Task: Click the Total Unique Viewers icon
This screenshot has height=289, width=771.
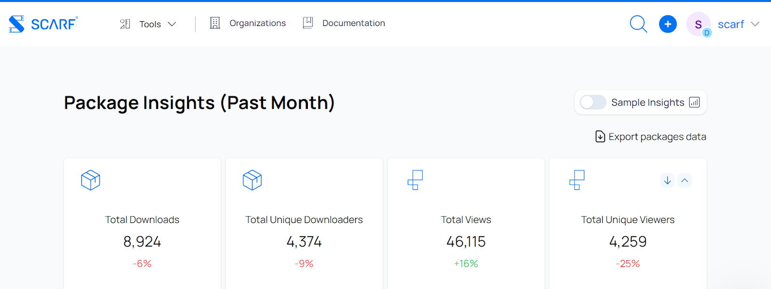Action: (x=577, y=180)
